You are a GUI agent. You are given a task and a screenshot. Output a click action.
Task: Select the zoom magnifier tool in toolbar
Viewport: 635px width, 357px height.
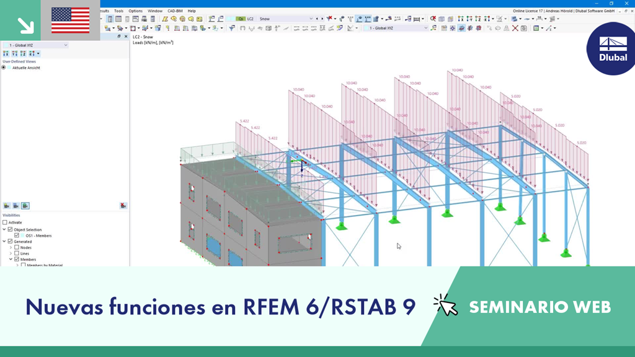point(433,19)
